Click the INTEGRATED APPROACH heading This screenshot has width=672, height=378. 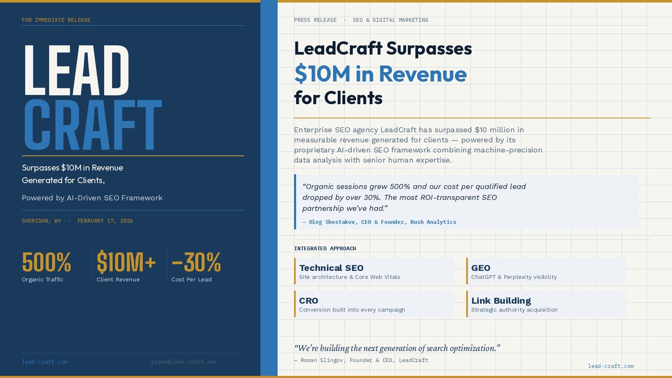[325, 248]
